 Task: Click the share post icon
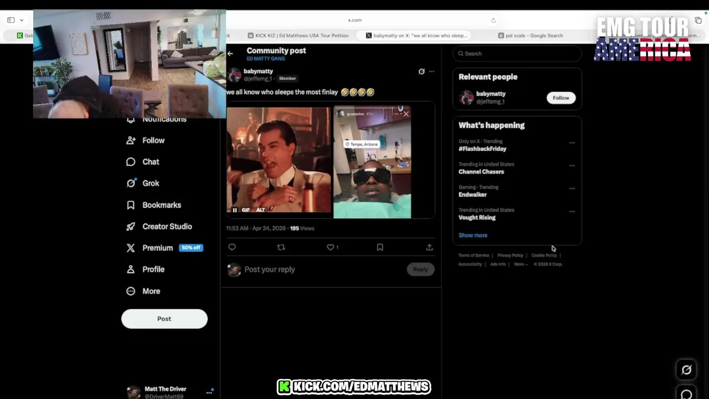click(429, 247)
